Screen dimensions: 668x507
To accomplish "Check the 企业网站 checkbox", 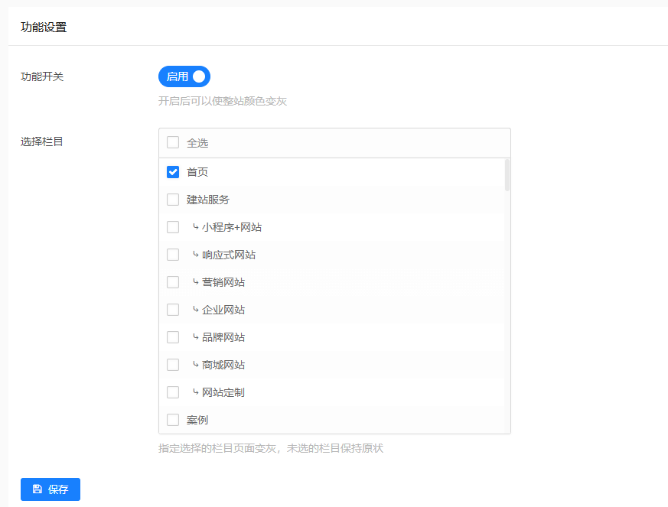I will (173, 310).
